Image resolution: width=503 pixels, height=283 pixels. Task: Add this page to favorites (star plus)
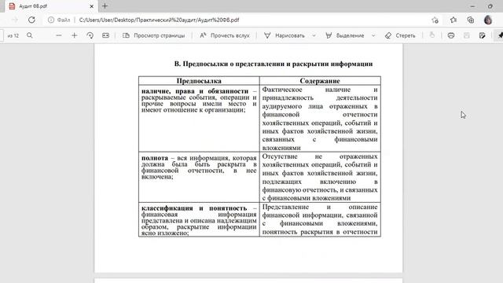click(435, 20)
